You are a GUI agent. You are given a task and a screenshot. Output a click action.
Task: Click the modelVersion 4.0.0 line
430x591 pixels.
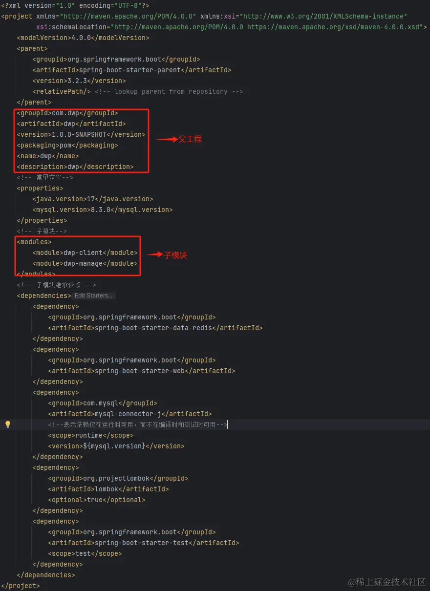point(83,38)
